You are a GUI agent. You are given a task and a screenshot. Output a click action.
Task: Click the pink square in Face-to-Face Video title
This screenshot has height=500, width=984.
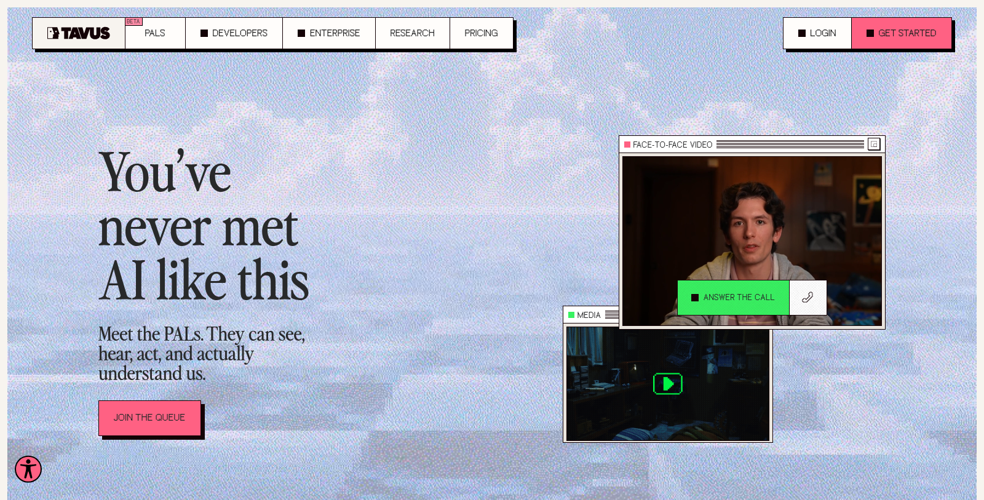[627, 145]
